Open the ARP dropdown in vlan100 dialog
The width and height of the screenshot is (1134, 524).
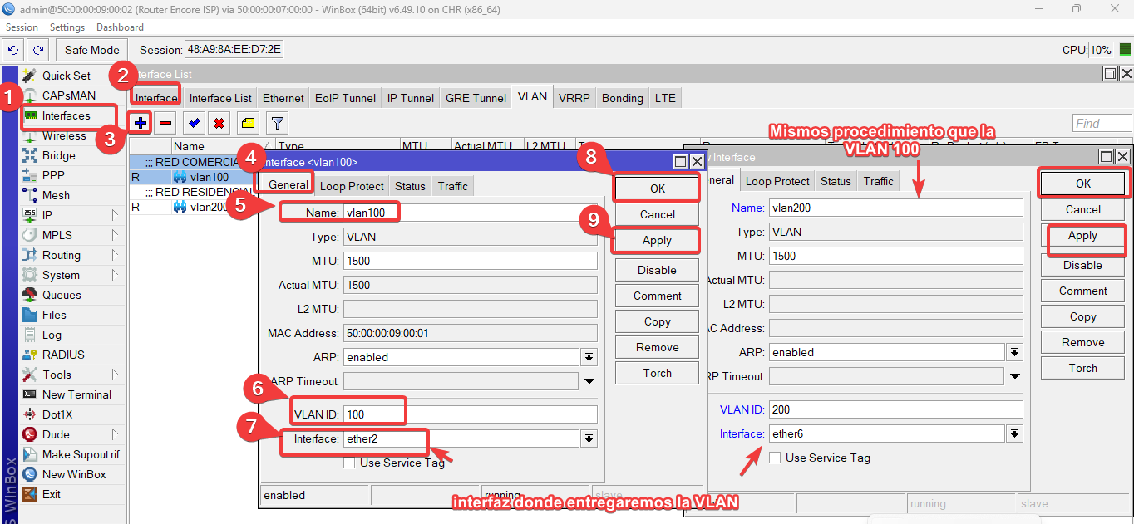(589, 357)
